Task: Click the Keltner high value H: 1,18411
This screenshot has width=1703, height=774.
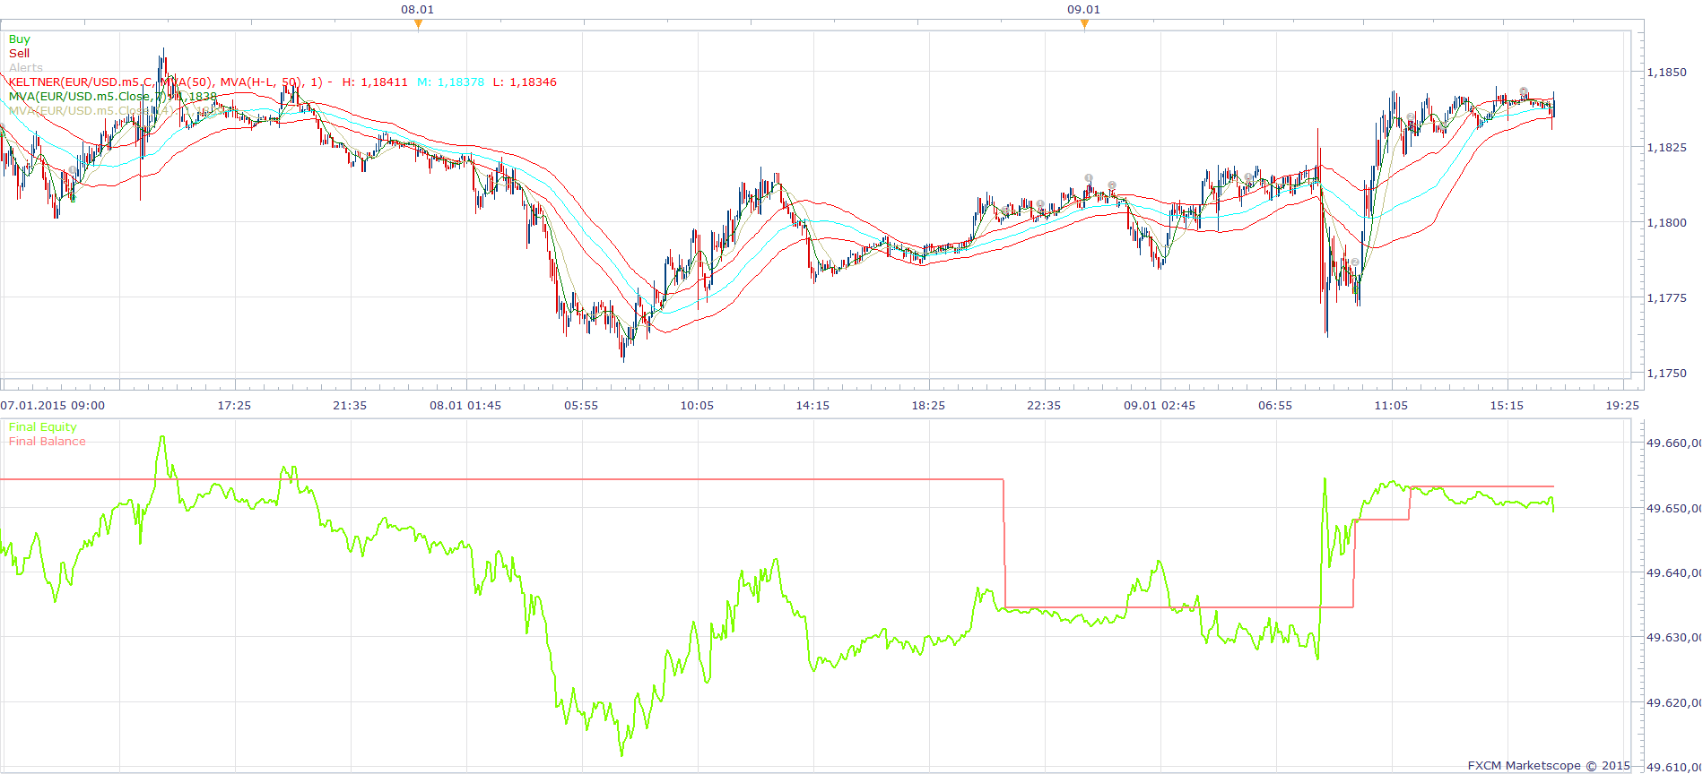Action: [375, 82]
